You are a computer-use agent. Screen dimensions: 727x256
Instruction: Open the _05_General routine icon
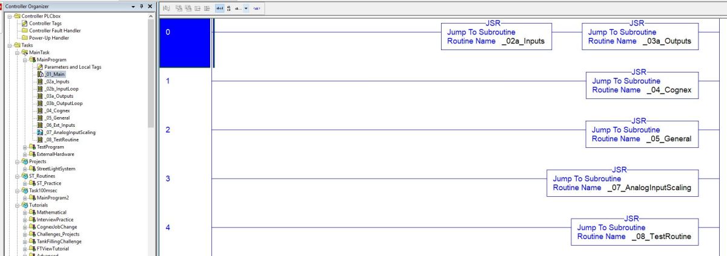click(x=40, y=117)
